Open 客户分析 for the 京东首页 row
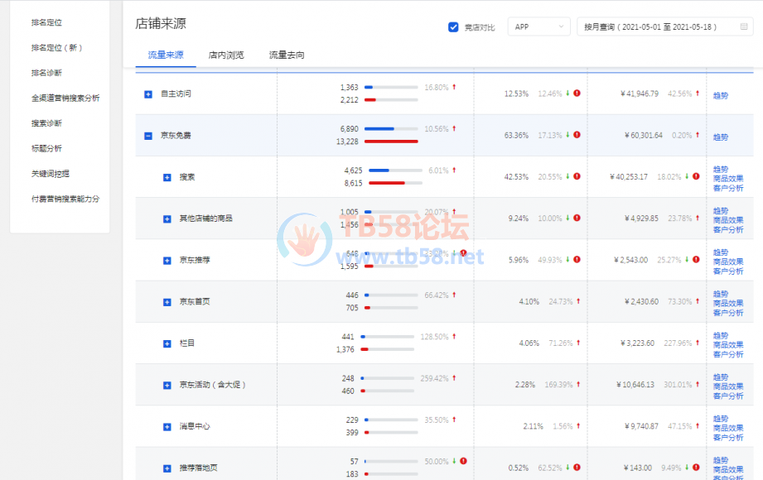Viewport: 763px width, 480px height. pyautogui.click(x=728, y=313)
